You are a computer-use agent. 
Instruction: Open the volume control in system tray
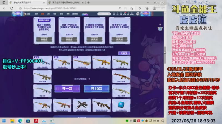154,121
